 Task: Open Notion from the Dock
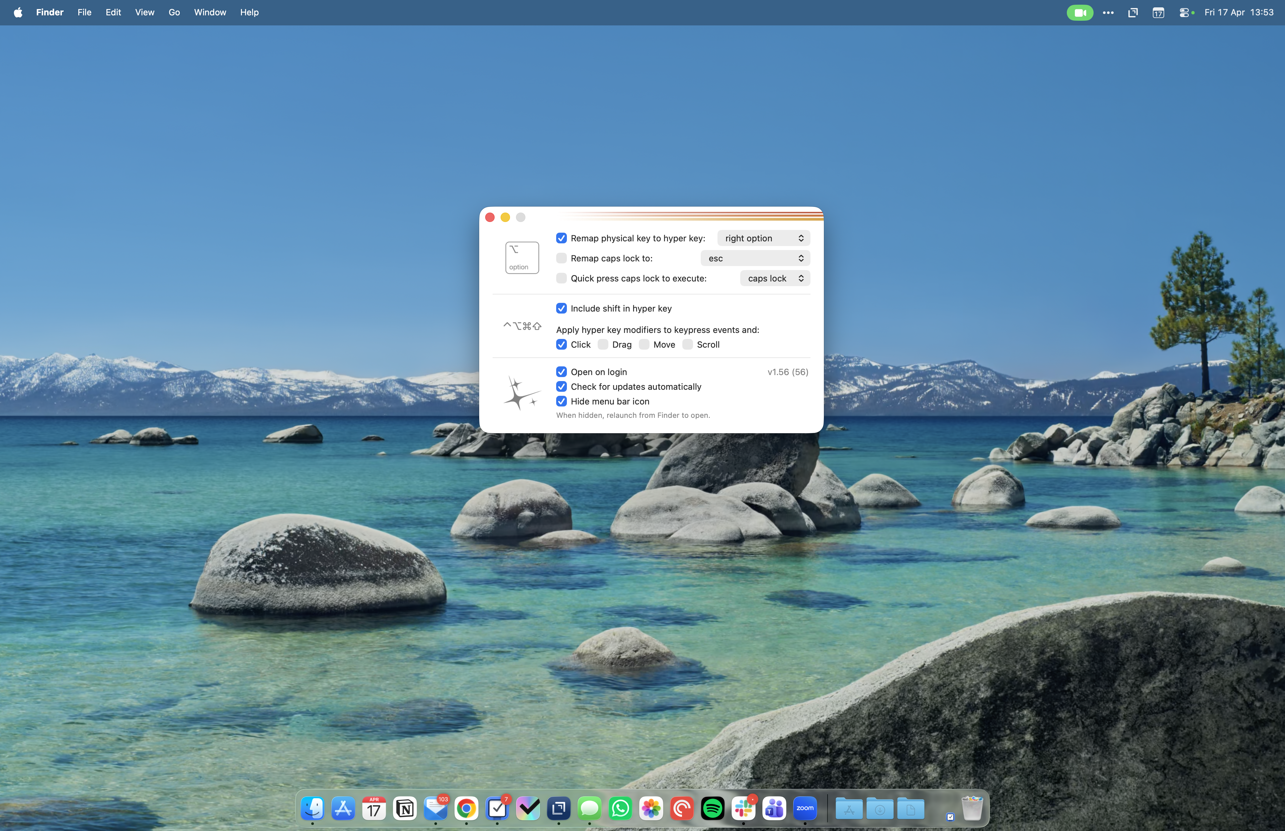(x=404, y=808)
